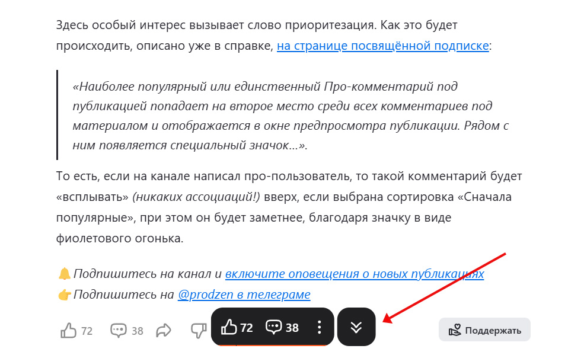Click white thumbs-up in dark floating bar
Viewport: 584px width, 352px height.
coord(229,327)
